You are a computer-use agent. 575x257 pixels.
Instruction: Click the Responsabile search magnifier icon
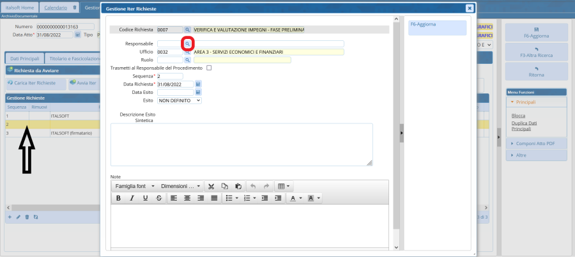coord(188,43)
